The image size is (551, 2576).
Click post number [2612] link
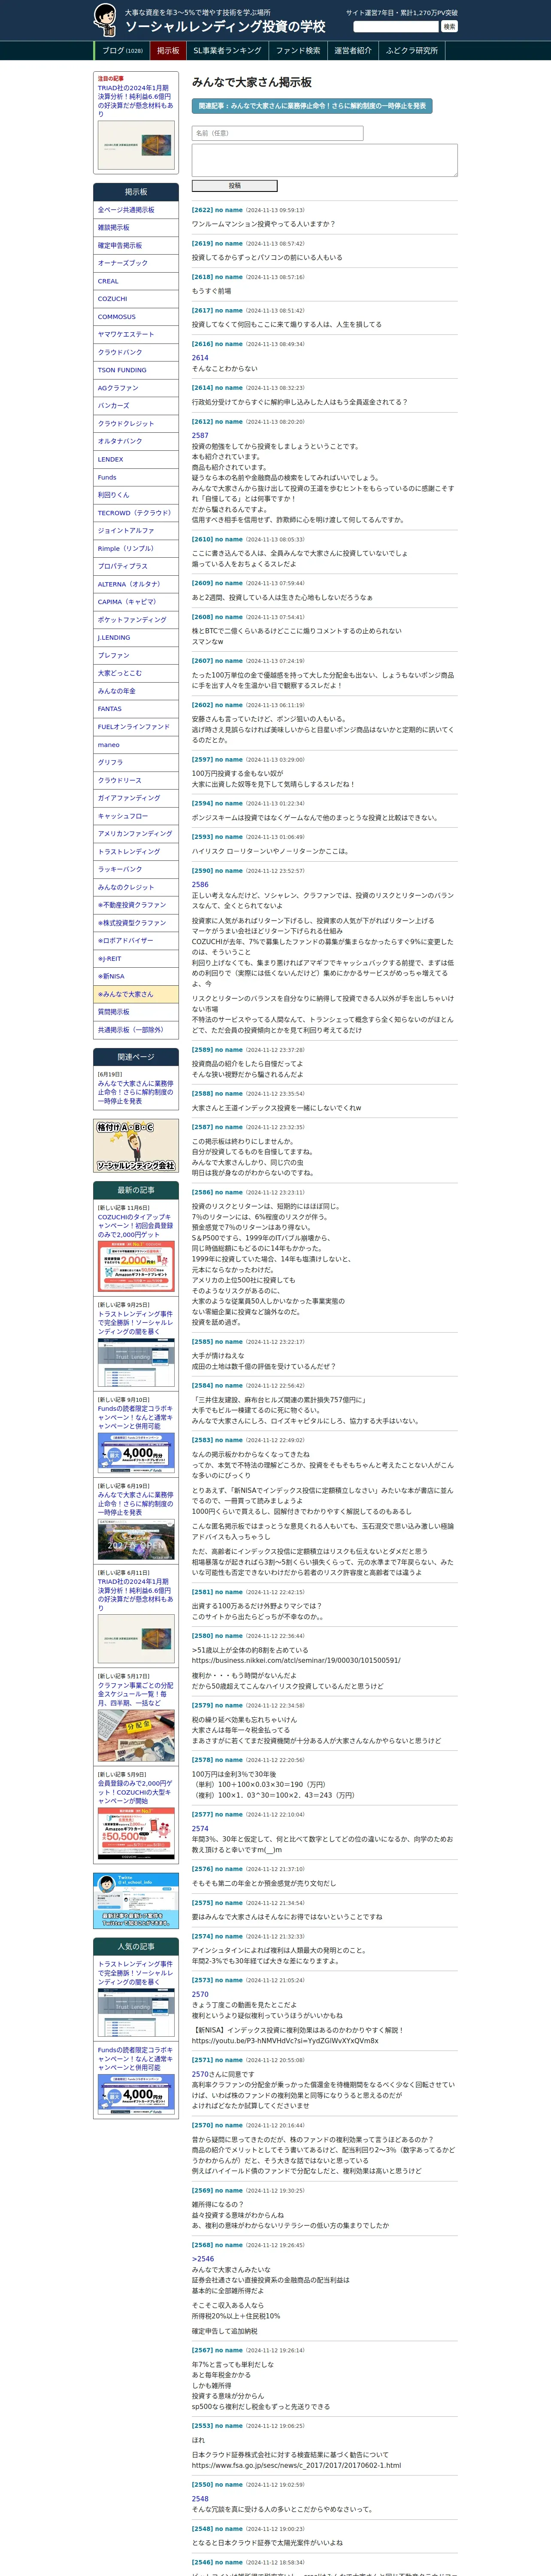coord(202,422)
